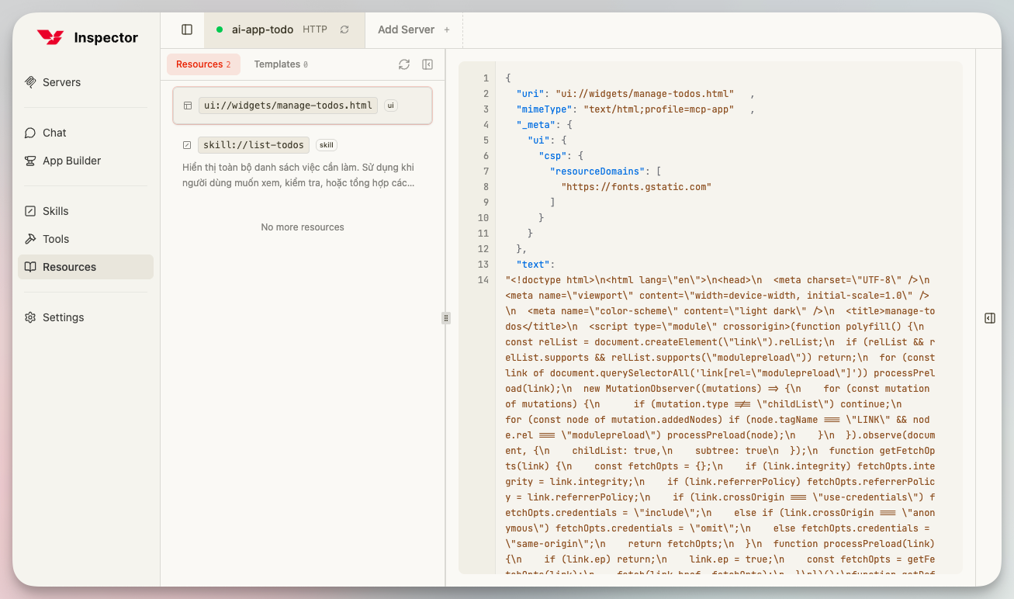The height and width of the screenshot is (599, 1014).
Task: Click the HTTP label on server tab
Action: tap(315, 29)
